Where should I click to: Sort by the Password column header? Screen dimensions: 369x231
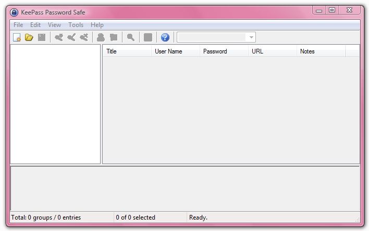224,51
